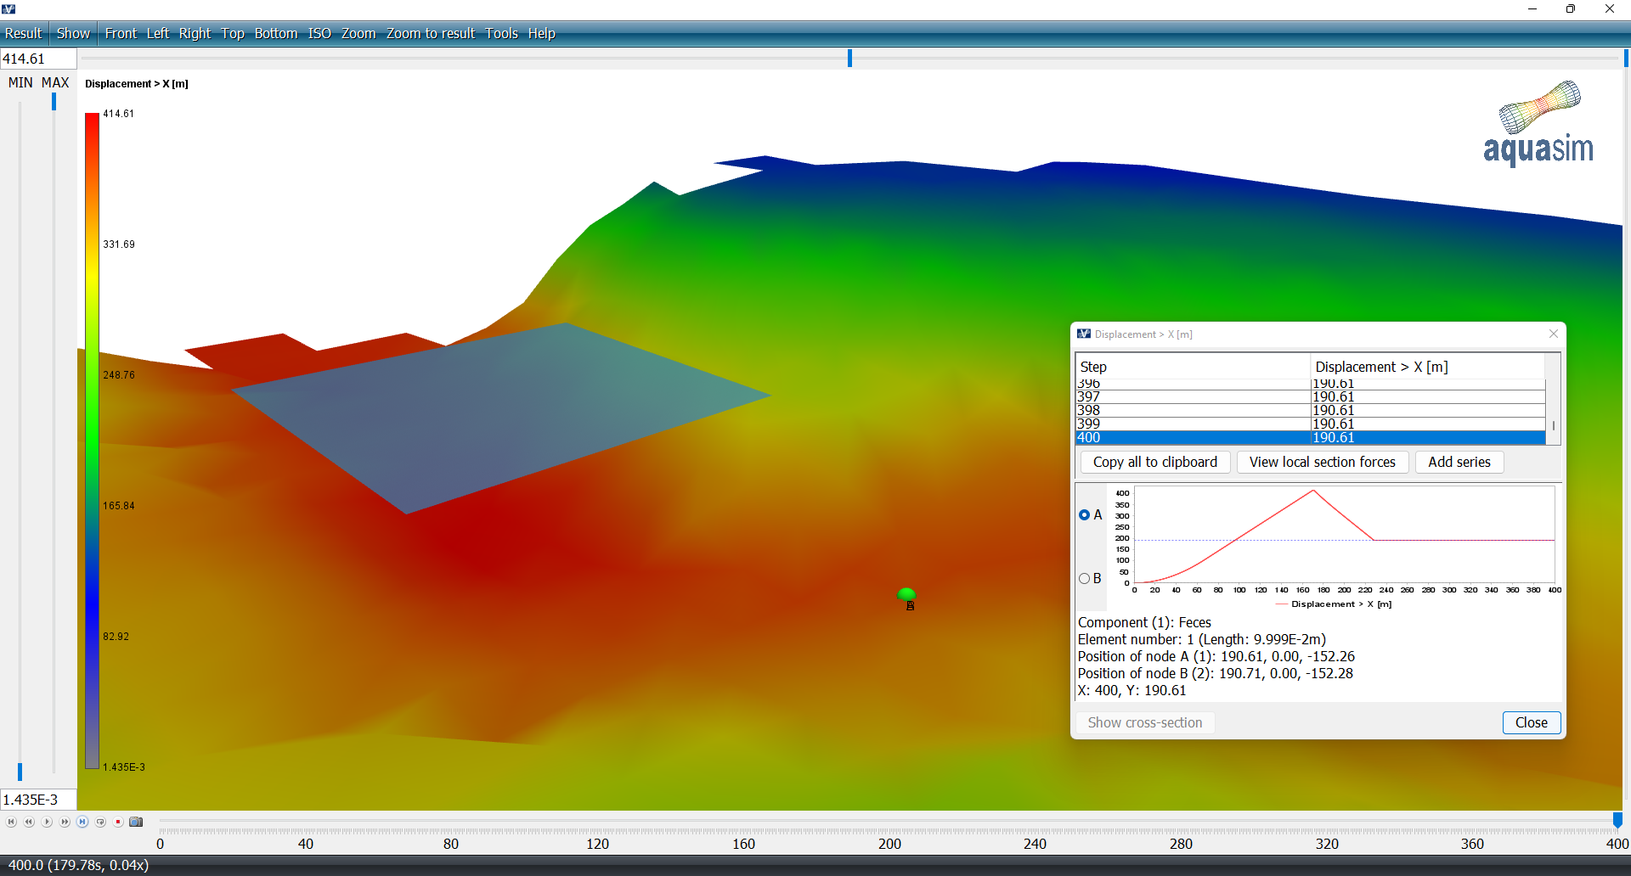Open the Tools menu
The image size is (1631, 876).
pyautogui.click(x=501, y=33)
